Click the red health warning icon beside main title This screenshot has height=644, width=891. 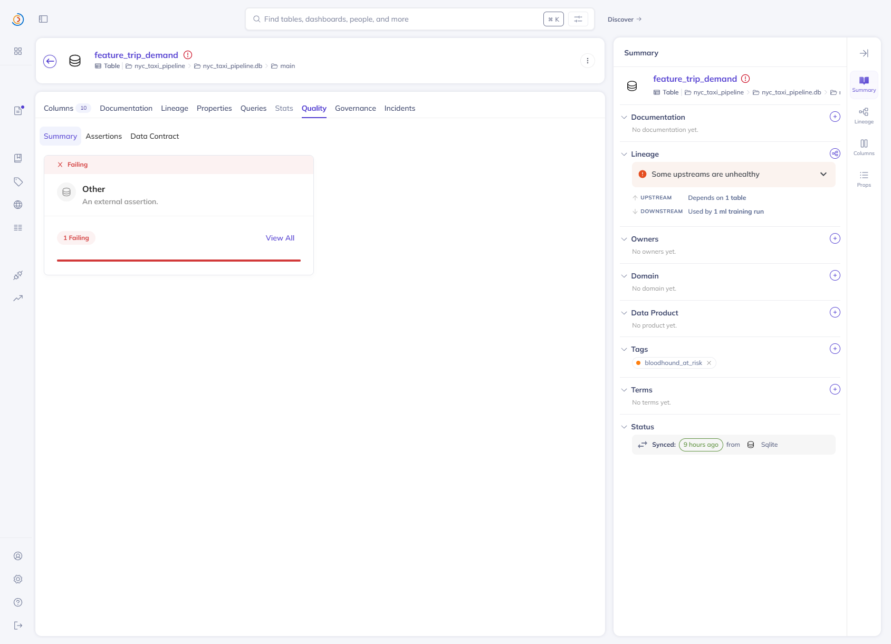(x=188, y=55)
